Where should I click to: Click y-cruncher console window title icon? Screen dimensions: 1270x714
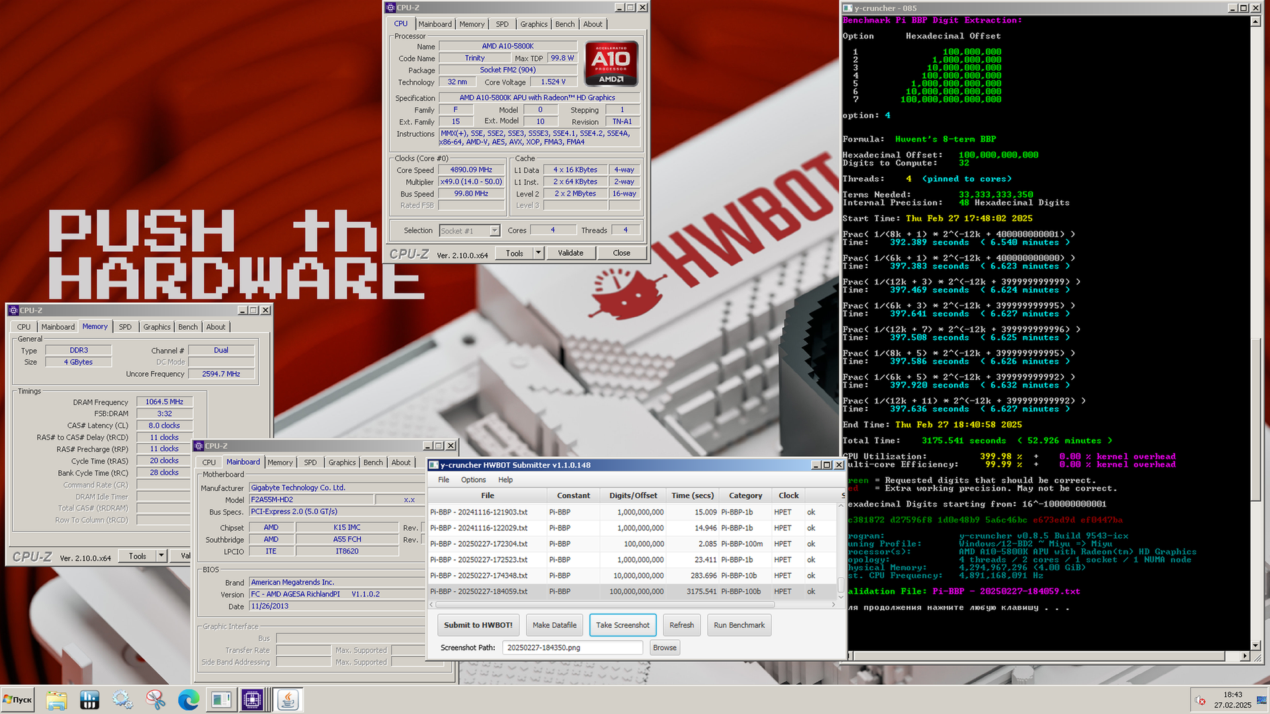click(x=847, y=8)
